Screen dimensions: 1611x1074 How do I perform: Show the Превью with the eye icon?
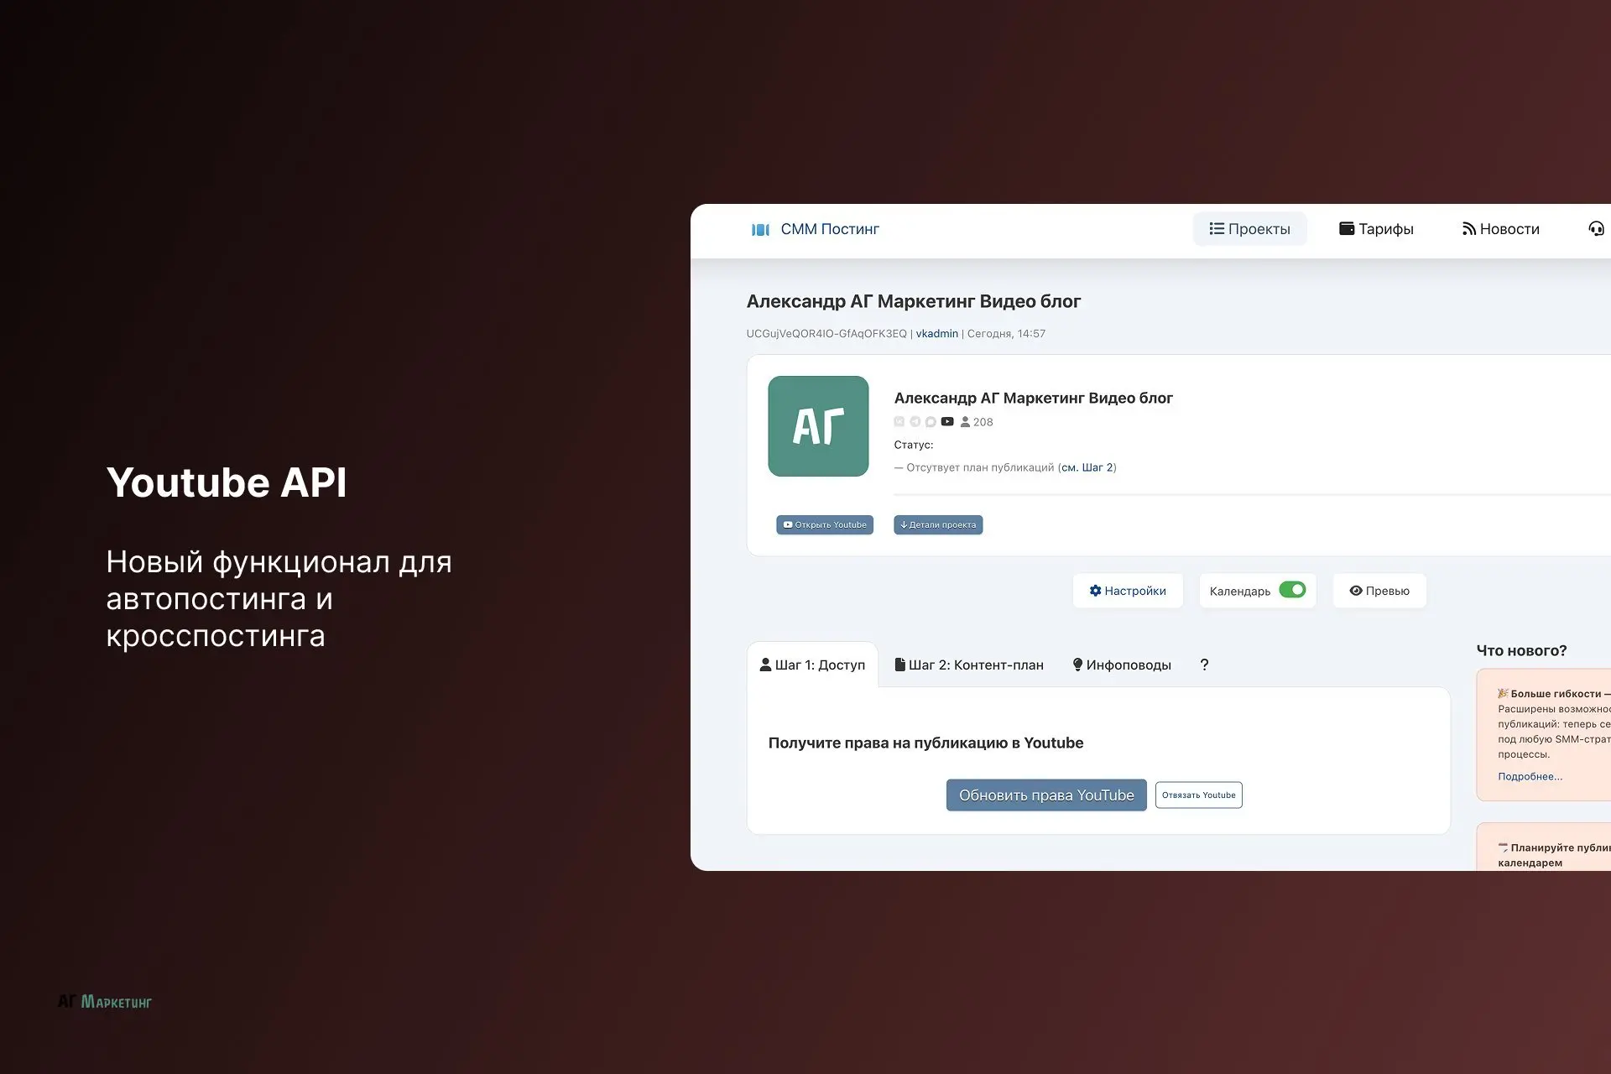coord(1379,591)
